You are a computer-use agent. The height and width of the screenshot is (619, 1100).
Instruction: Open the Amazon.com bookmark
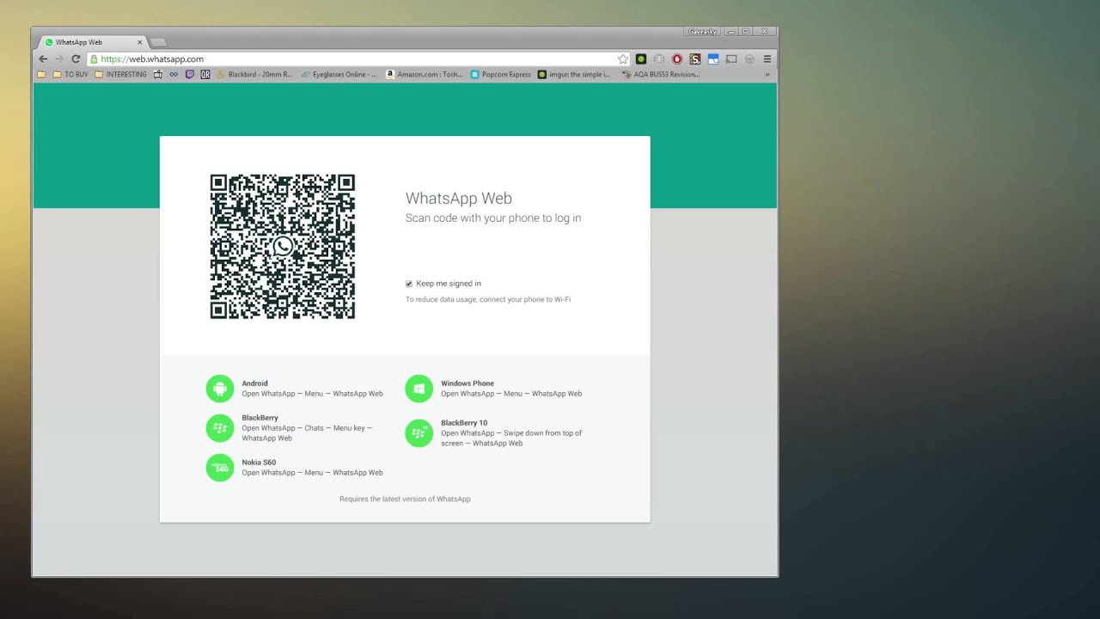click(x=424, y=75)
